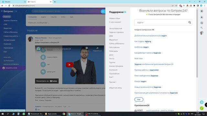Click the 'Ещё' button below the search results

pos(139,100)
